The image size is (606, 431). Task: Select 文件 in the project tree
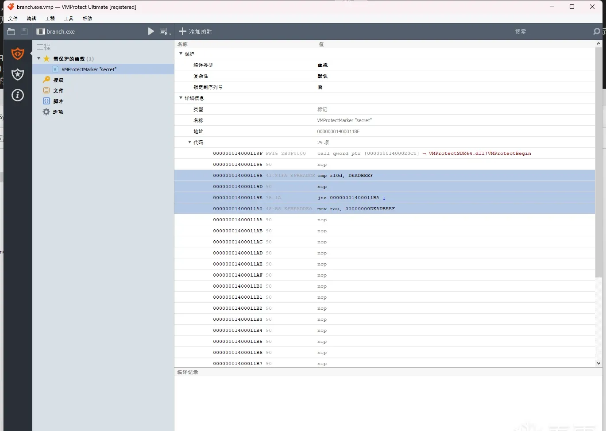tap(58, 91)
